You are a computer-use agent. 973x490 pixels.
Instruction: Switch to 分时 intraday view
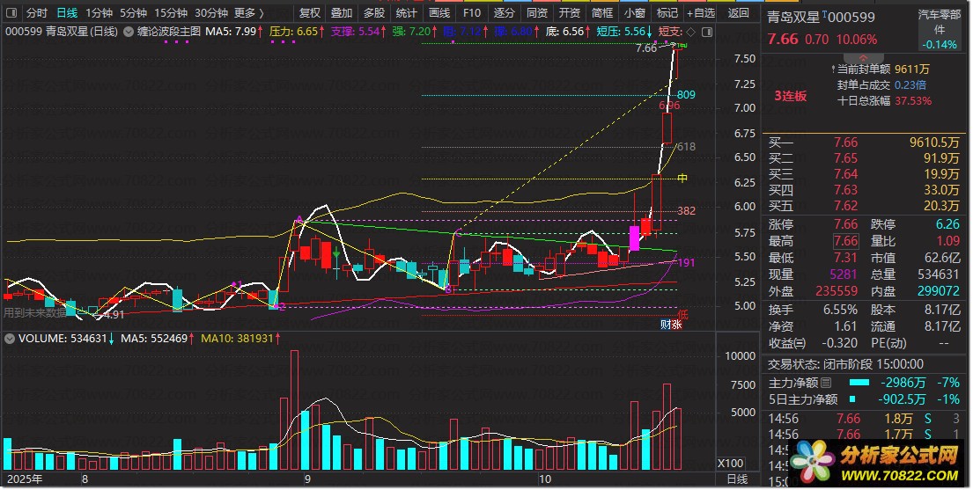tap(37, 13)
